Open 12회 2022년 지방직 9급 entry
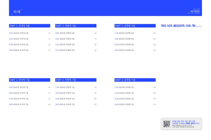The width and height of the screenshot is (211, 140). 65,50
